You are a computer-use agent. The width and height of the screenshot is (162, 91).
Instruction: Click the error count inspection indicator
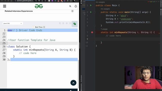click(x=149, y=2)
